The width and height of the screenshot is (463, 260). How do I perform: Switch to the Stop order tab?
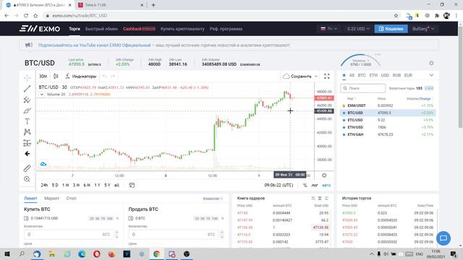point(71,199)
